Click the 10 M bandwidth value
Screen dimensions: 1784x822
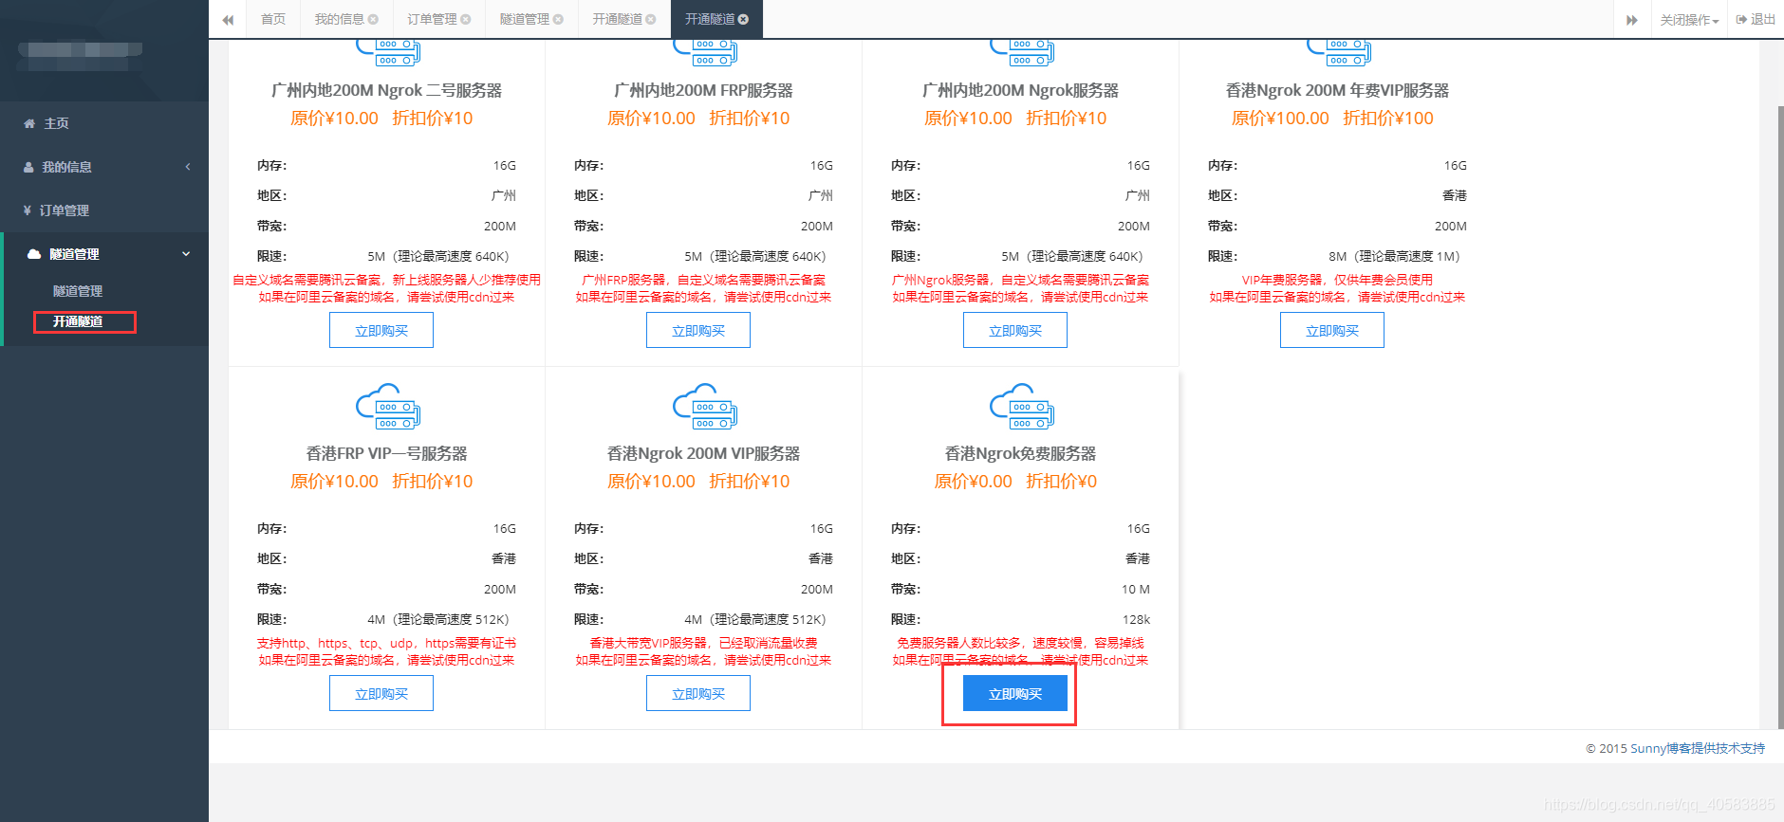pyautogui.click(x=1136, y=589)
